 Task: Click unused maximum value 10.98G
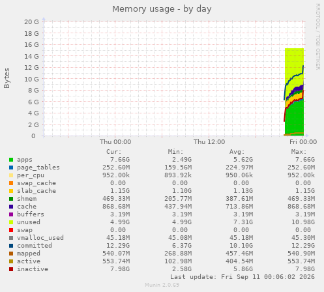303,222
